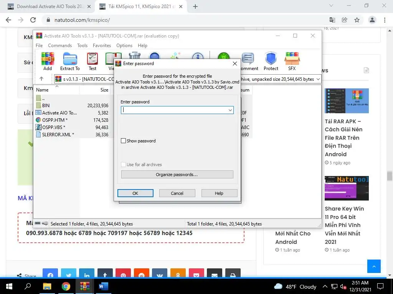Open the notification center icon
Screen dimensions: 393x294
[380, 286]
